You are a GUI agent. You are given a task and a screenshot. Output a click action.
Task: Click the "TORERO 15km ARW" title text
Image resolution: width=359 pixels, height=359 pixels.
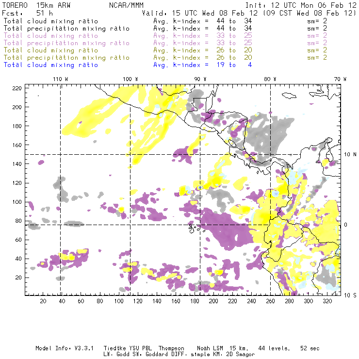pyautogui.click(x=36, y=5)
